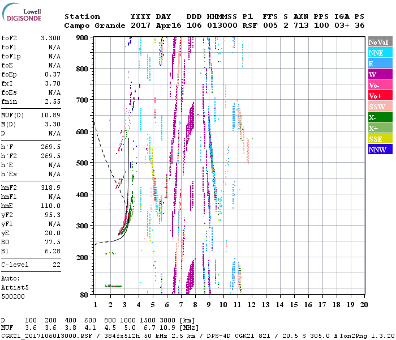The width and height of the screenshot is (396, 340).
Task: Click the day number 106
Action: pyautogui.click(x=194, y=25)
